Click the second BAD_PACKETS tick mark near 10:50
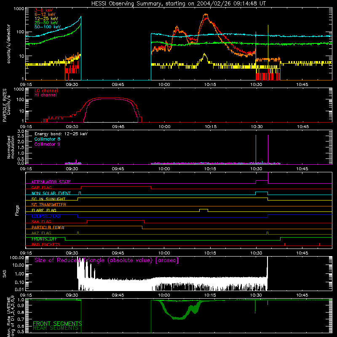This screenshot has width=337, height=337. pos(320,244)
